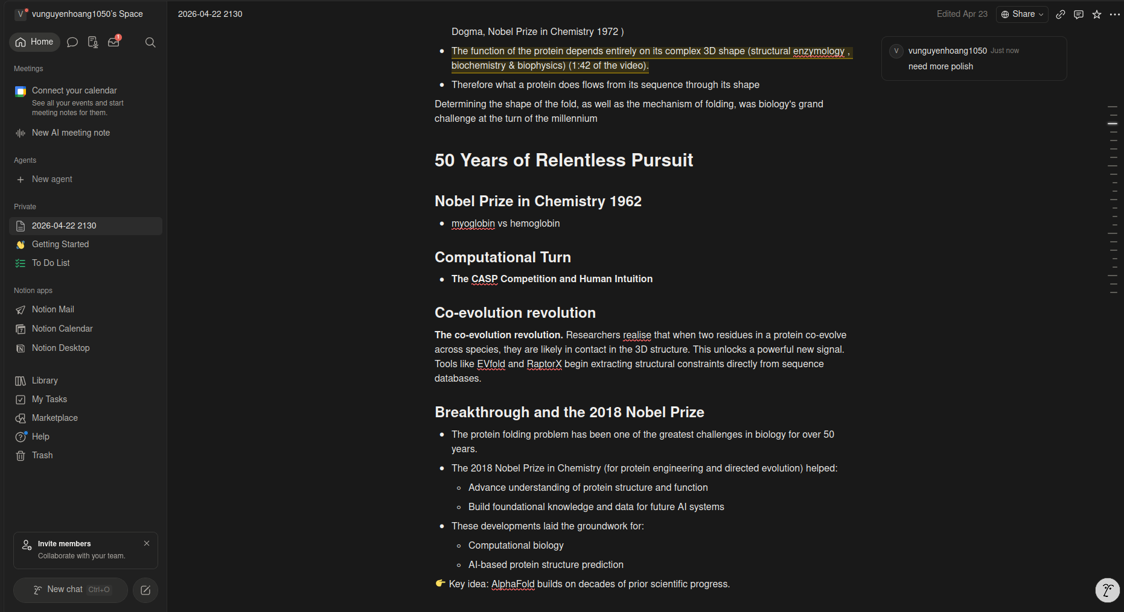1124x612 pixels.
Task: Copy page link with the link icon
Action: (x=1061, y=14)
